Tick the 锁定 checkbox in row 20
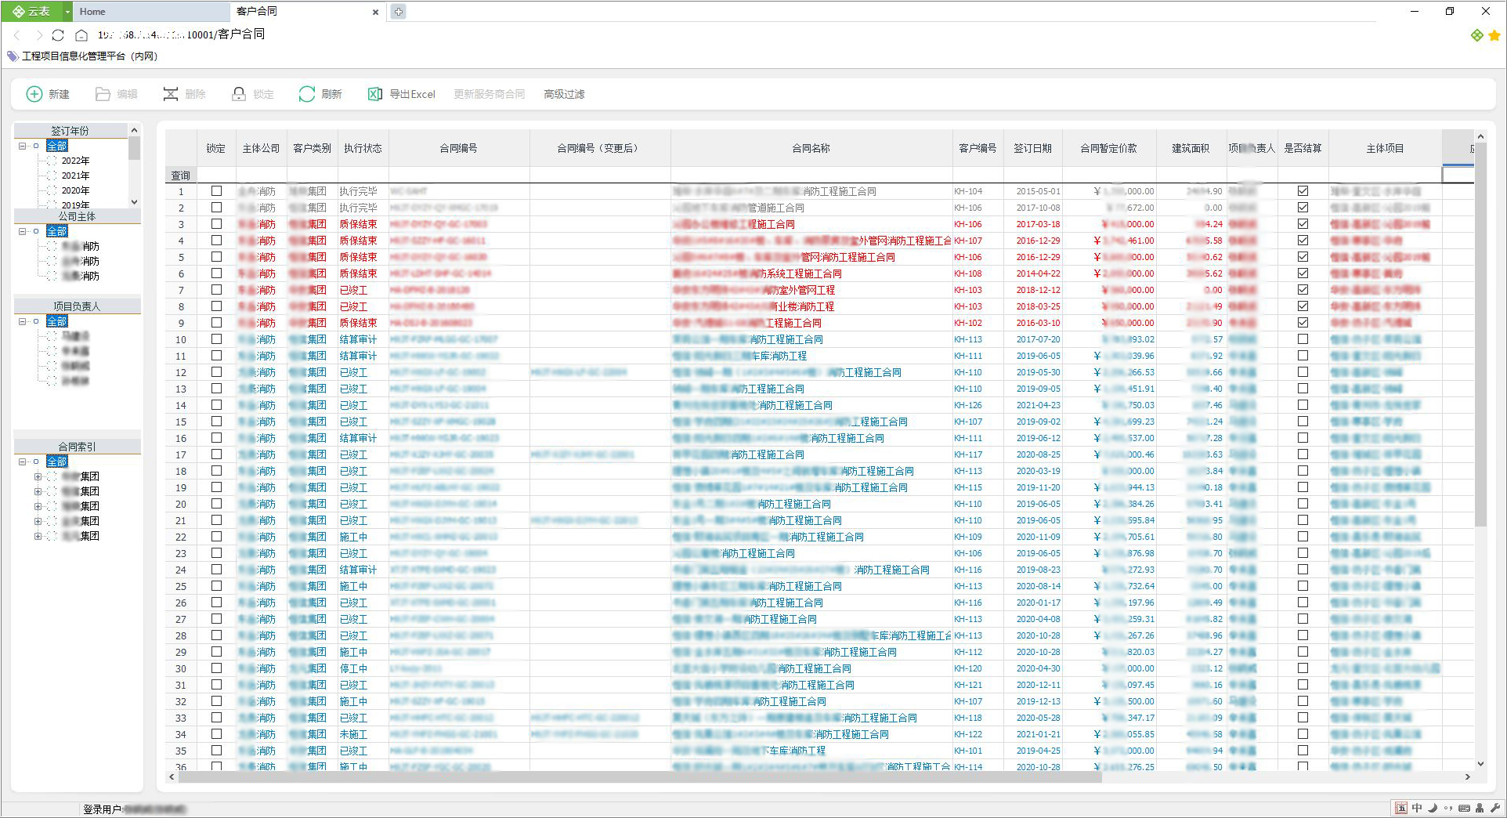Screen dimensions: 1507x818 click(x=216, y=504)
